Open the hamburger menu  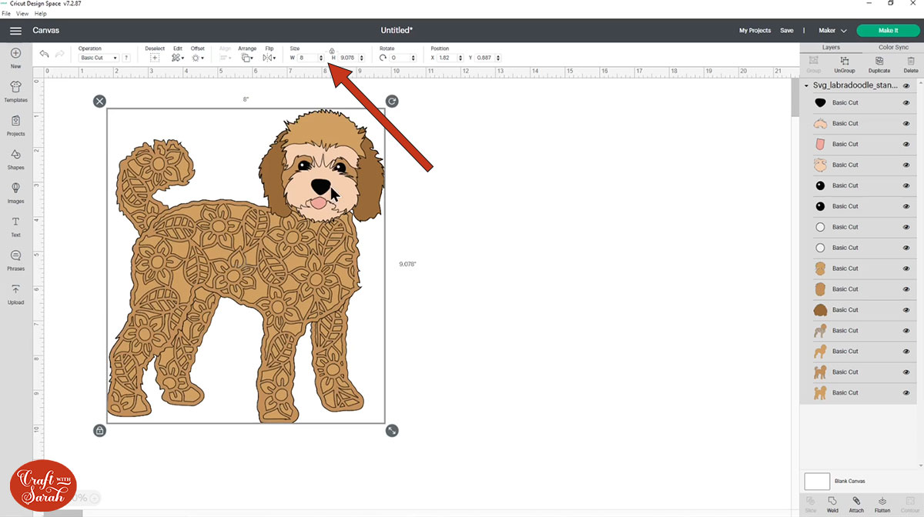pyautogui.click(x=15, y=31)
